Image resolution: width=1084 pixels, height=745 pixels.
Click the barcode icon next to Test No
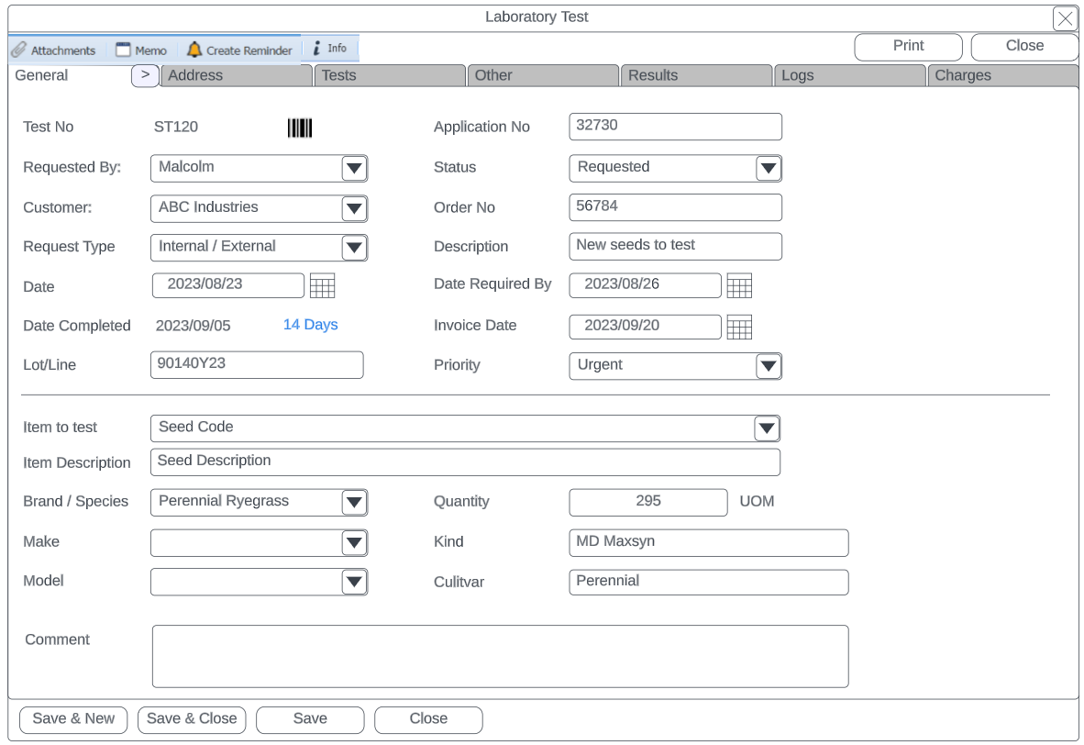click(300, 128)
